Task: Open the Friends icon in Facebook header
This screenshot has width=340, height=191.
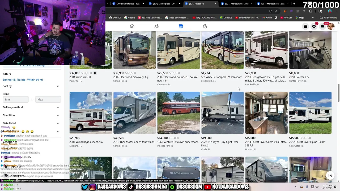Action: click(x=156, y=26)
